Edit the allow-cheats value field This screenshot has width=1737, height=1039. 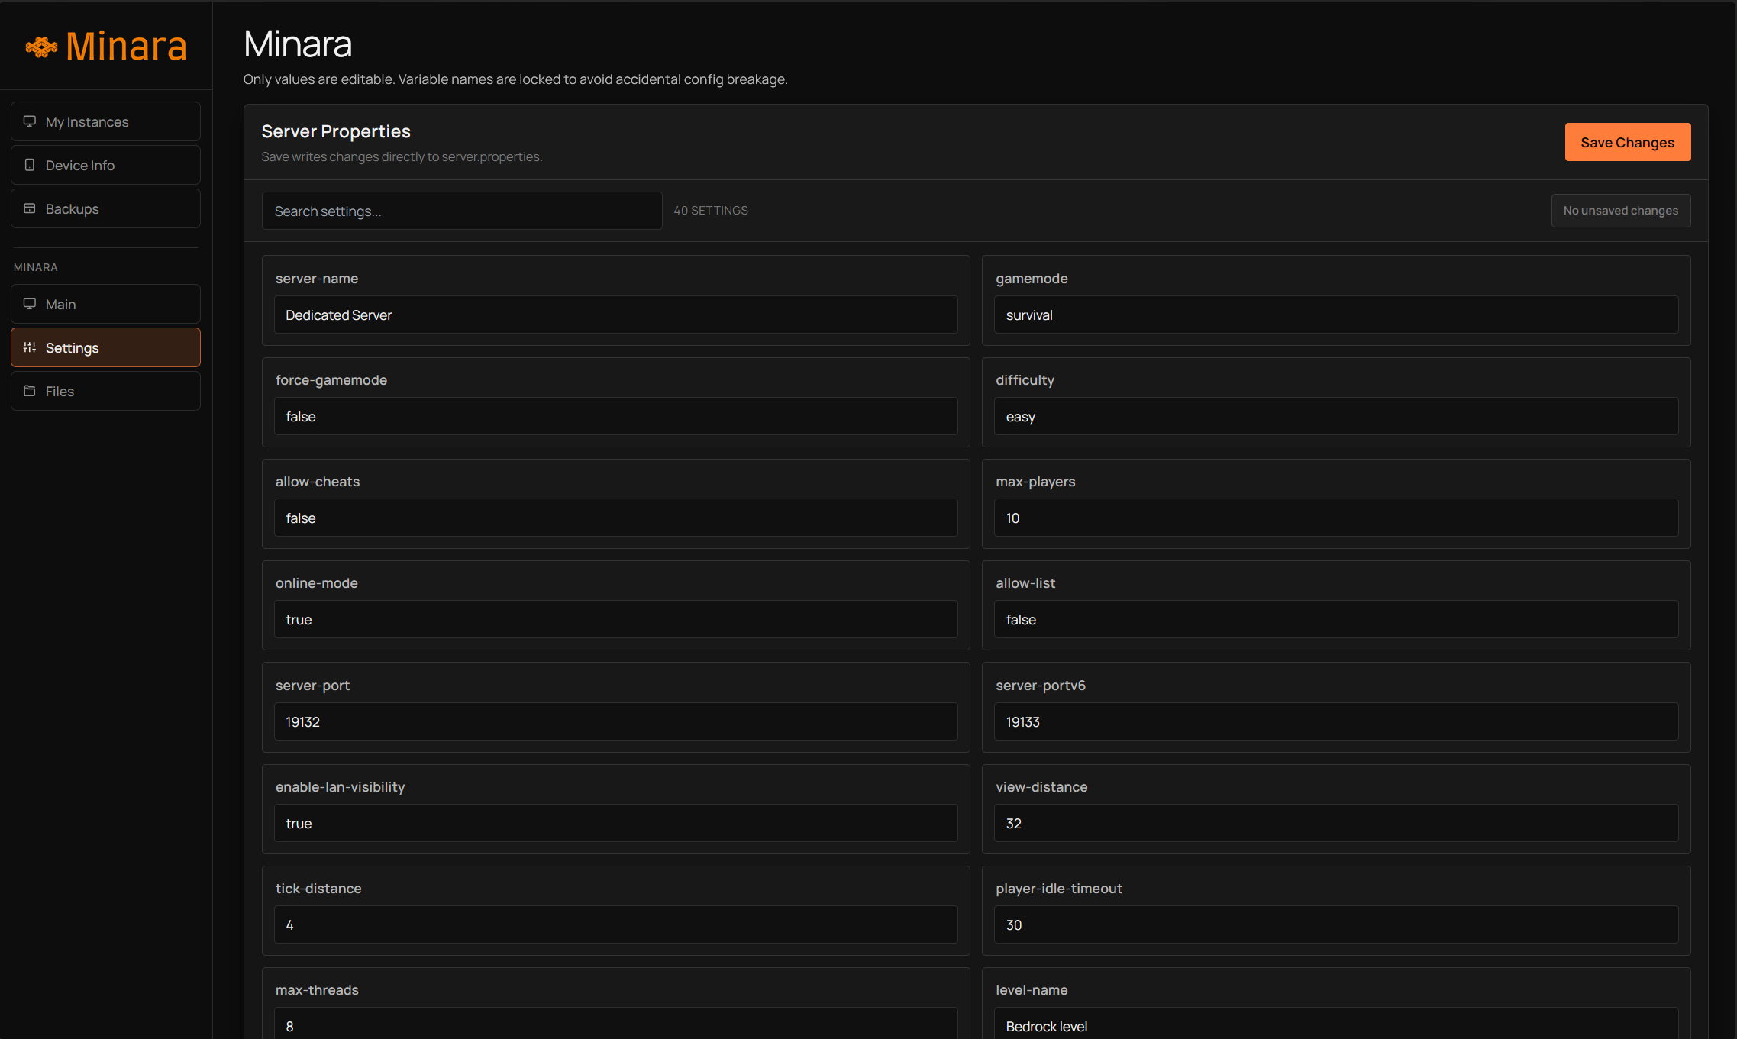coord(615,518)
